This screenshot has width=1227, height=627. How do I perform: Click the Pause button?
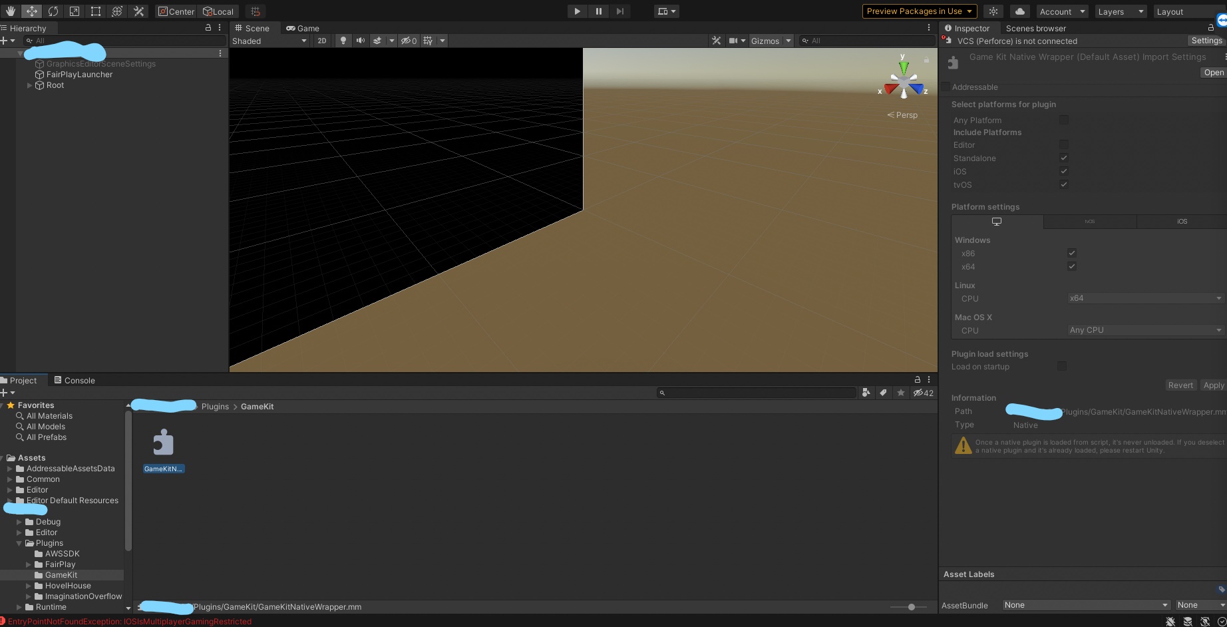pos(599,11)
